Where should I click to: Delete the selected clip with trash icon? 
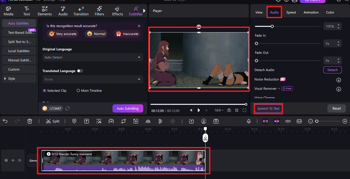[30, 121]
